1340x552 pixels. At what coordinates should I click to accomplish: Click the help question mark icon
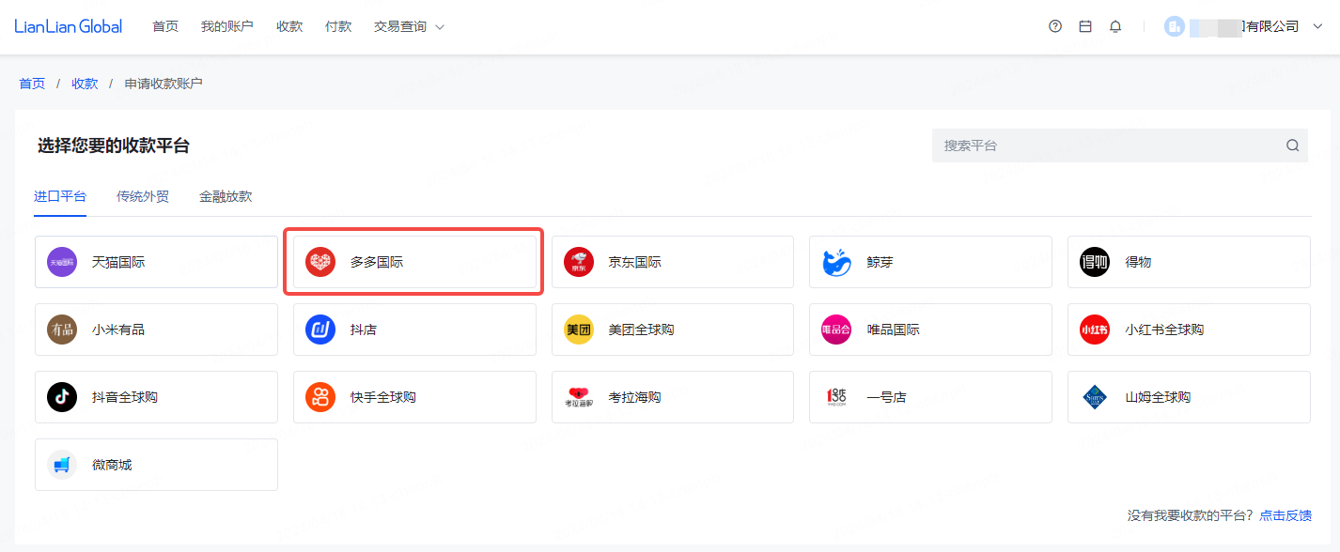point(1055,26)
